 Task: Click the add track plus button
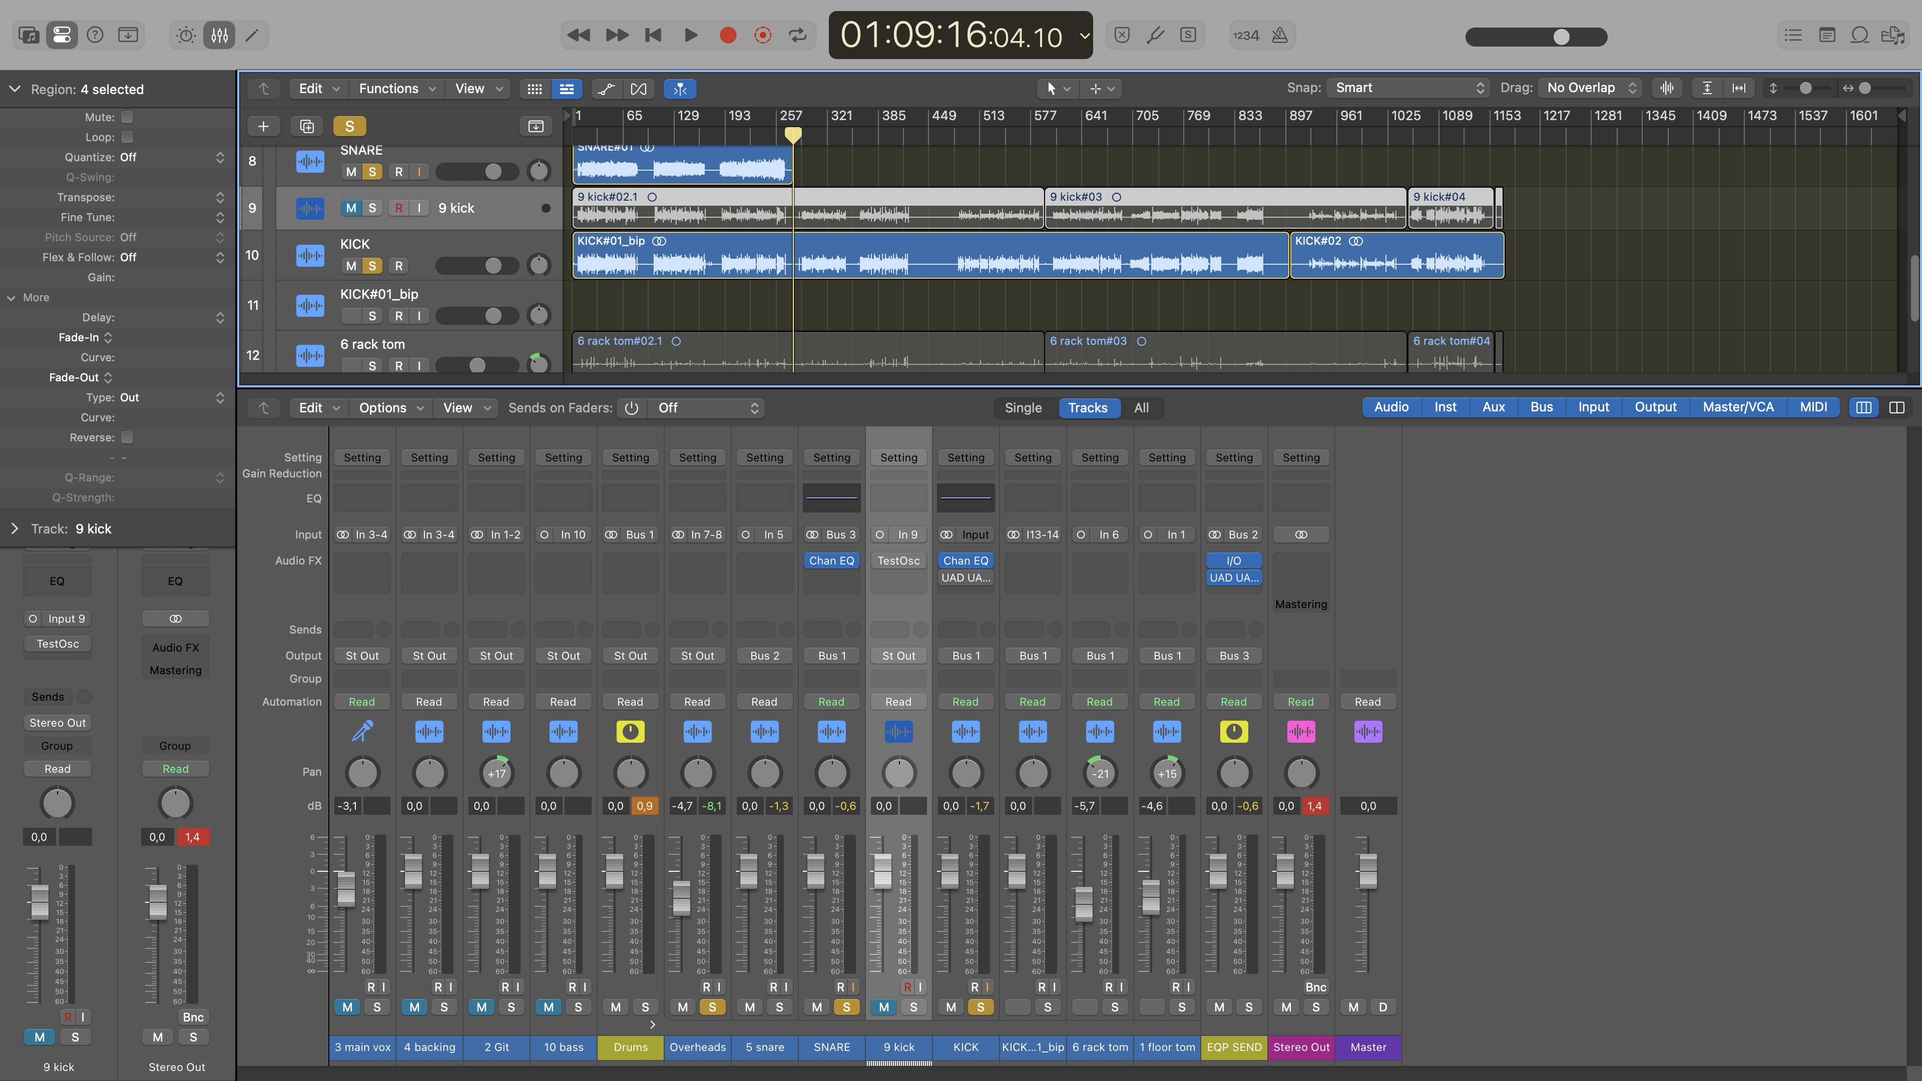click(x=263, y=126)
